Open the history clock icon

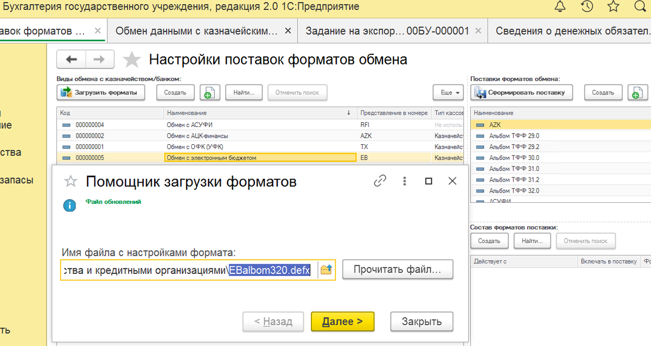point(586,7)
